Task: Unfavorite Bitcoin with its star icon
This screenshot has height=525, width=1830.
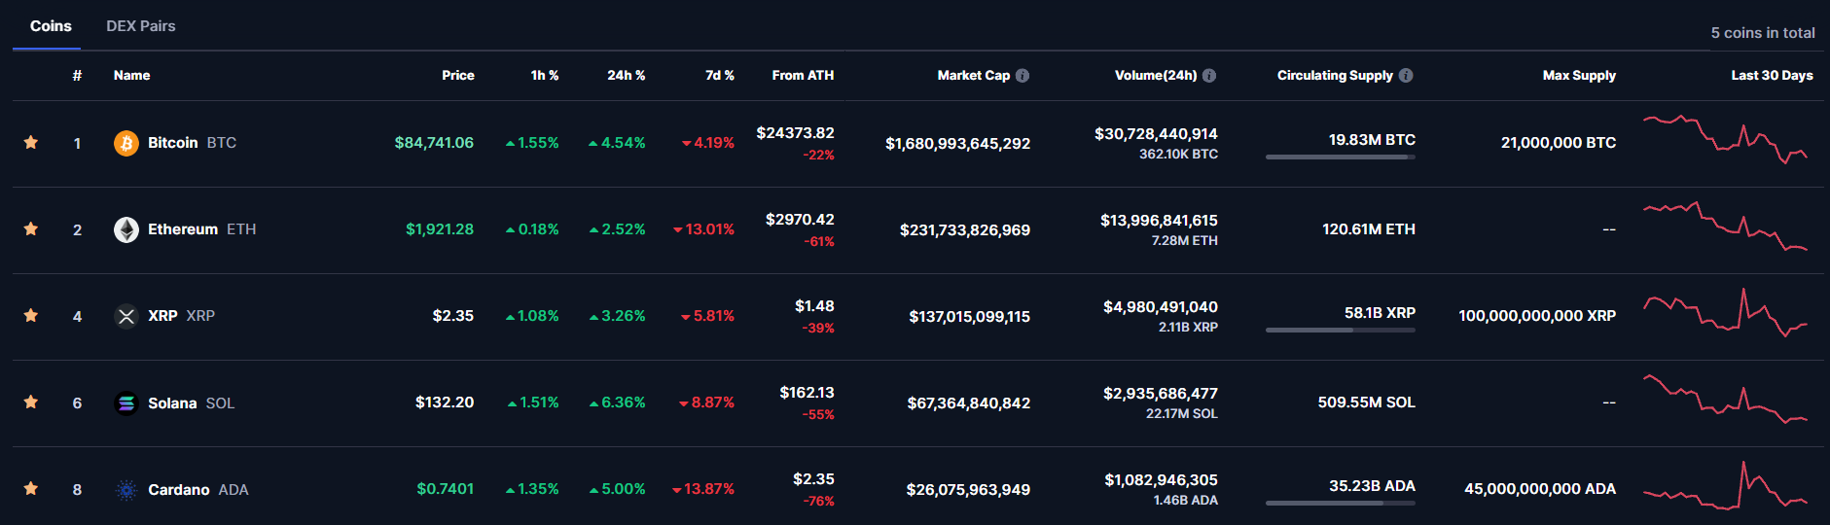Action: pos(31,143)
